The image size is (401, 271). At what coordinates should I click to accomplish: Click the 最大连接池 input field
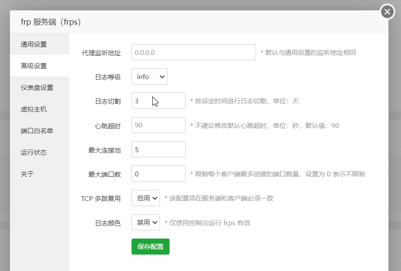(158, 150)
